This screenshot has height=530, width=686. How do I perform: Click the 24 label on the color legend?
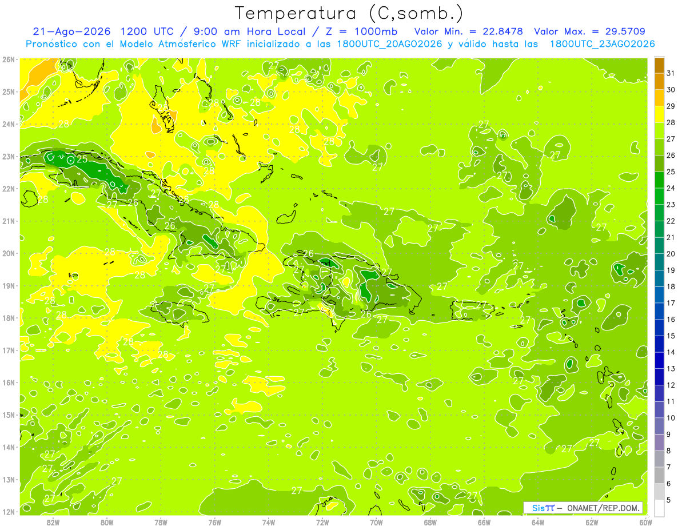click(671, 188)
